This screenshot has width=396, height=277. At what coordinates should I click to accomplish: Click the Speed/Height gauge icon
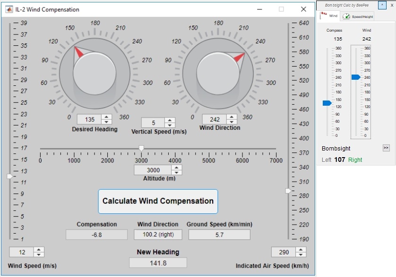pos(346,17)
